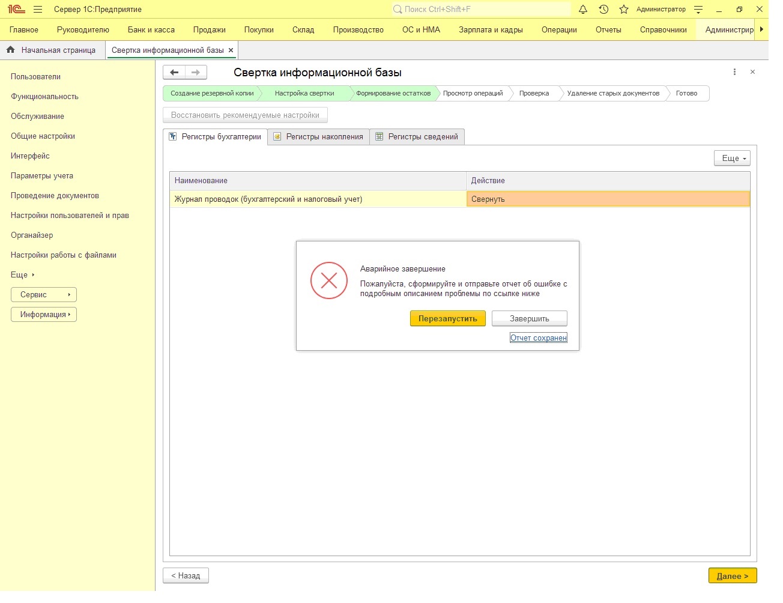Open service settings lines icon next to Администратор
Viewport: 783px width, 603px height.
point(698,10)
